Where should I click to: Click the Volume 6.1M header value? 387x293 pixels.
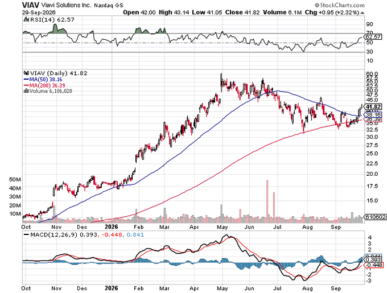pos(282,13)
